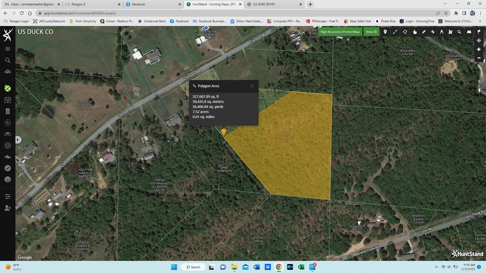Viewport: 486px width, 273px height.
Task: Open the bar chart stats icon in sidebar
Action: point(8,180)
